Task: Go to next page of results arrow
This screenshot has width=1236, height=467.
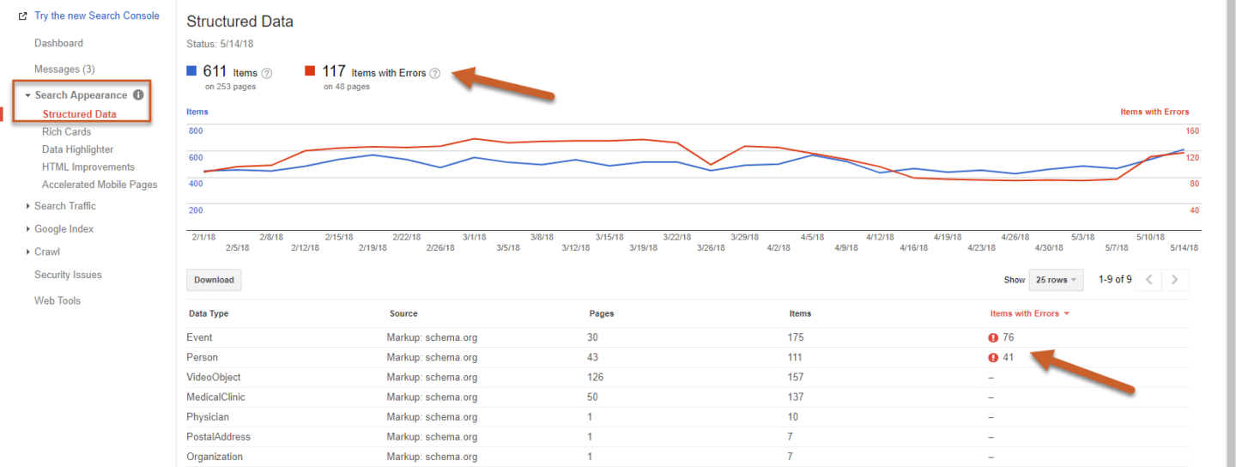Action: (1174, 280)
